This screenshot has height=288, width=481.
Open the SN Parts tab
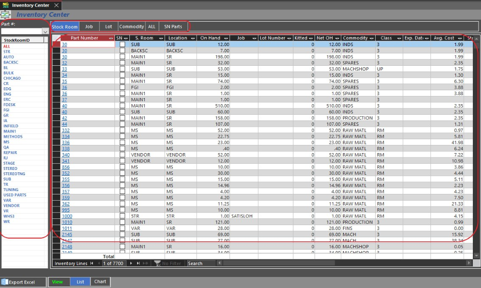click(173, 26)
